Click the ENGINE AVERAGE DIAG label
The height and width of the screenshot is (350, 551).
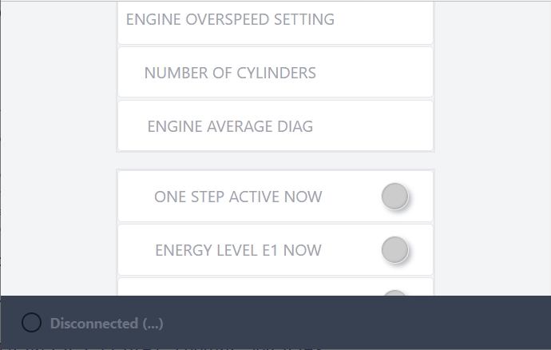(230, 126)
